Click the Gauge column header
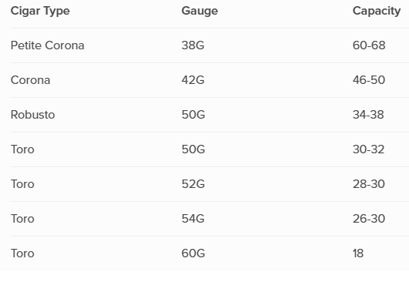Image resolution: width=409 pixels, height=302 pixels. point(200,12)
